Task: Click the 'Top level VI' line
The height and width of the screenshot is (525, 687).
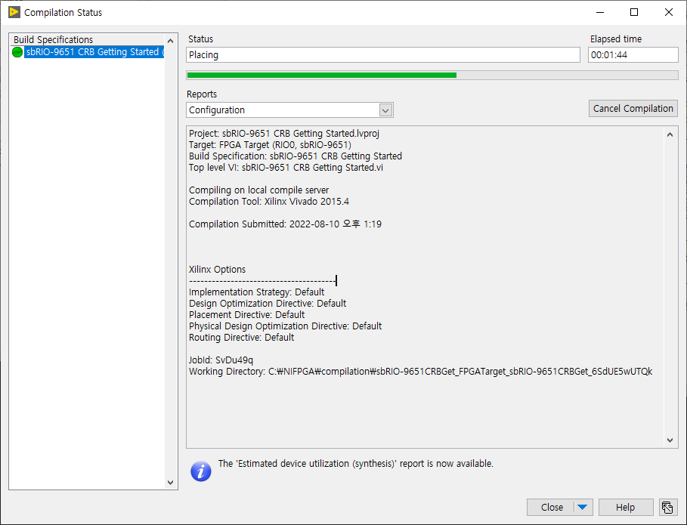Action: pos(286,168)
